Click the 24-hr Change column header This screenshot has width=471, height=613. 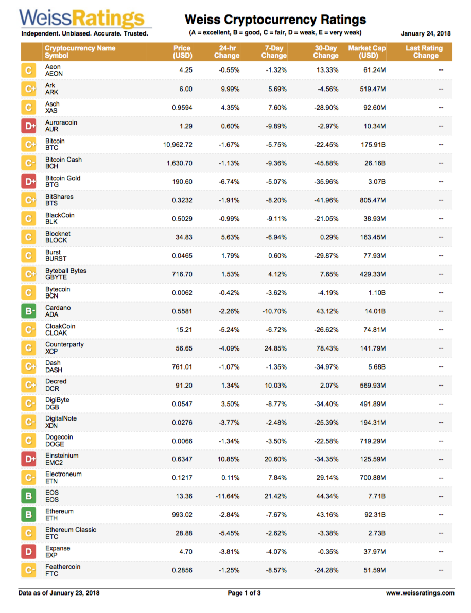coord(226,52)
